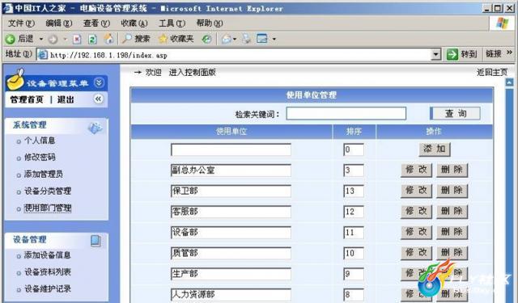The image size is (518, 303).
Task: Open 使用部门管理 in sidebar
Action: 48,208
